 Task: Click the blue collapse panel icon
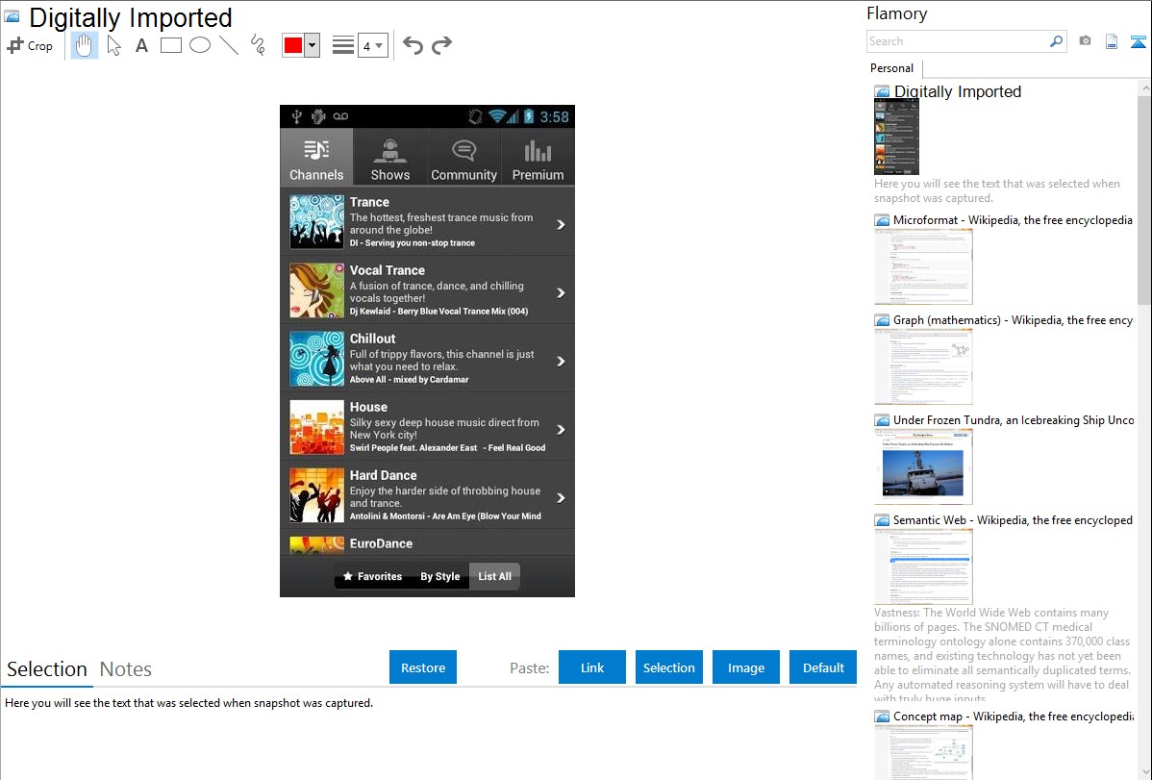point(1138,41)
